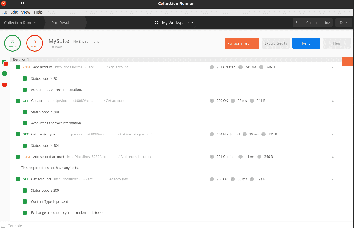Viewport: 354px width, 228px height.
Task: Click the red failed-only filter icon in sidebar
Action: 4,84
